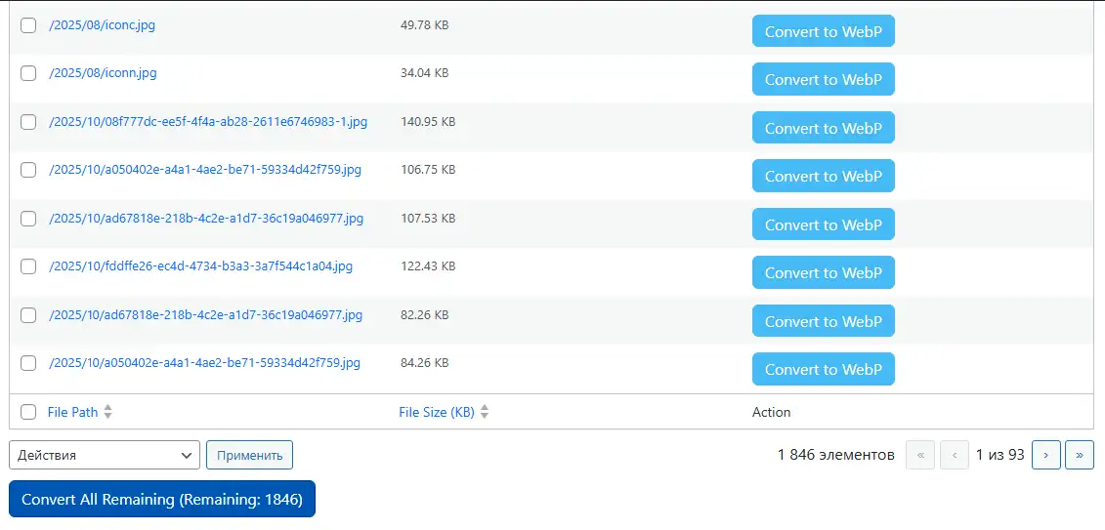Convert the 84.26 KB image to WebP
1105x530 pixels.
(823, 369)
